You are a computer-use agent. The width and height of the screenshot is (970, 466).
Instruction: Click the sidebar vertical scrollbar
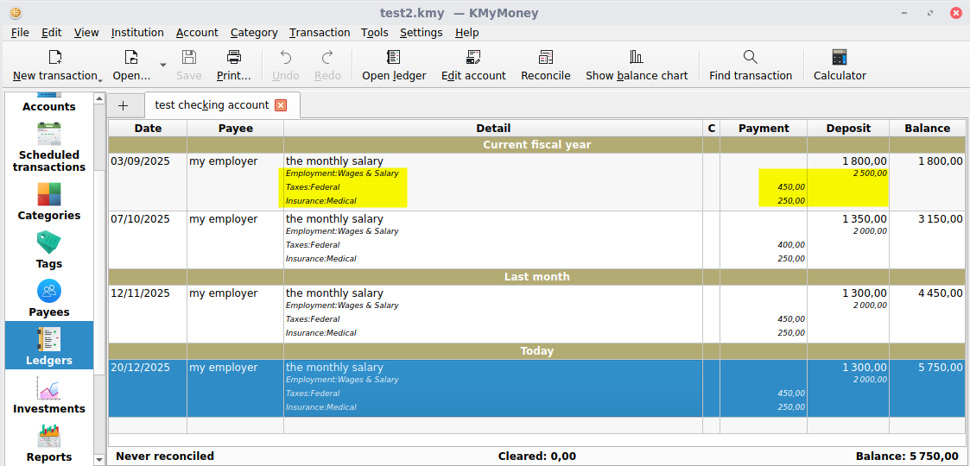(x=99, y=276)
